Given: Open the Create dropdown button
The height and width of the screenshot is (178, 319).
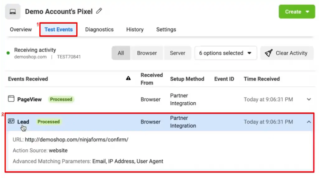Looking at the screenshot, I should (x=297, y=12).
